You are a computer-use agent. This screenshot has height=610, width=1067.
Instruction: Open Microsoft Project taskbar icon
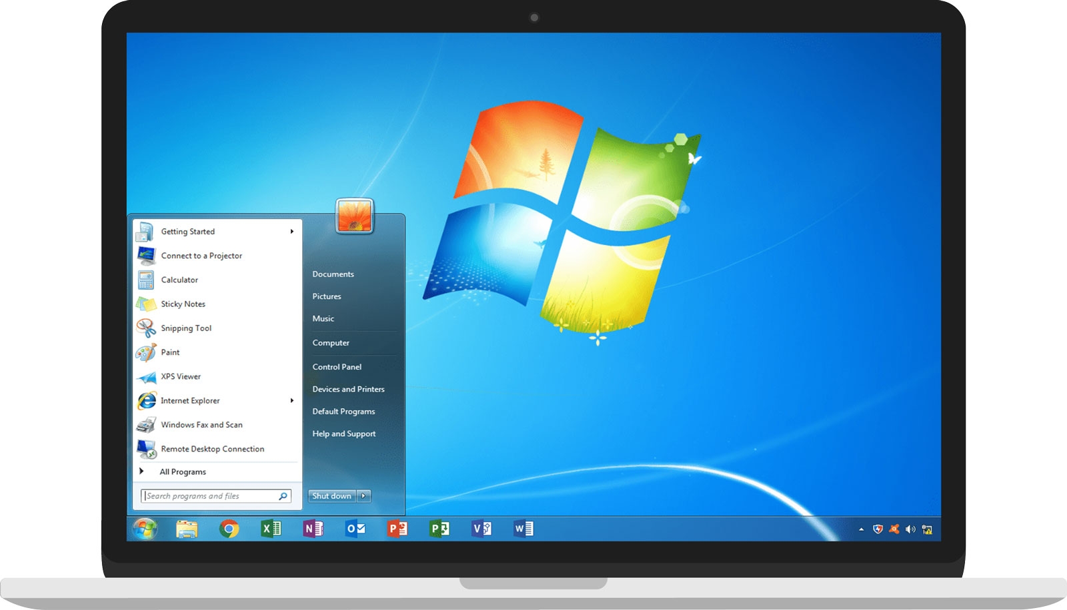pyautogui.click(x=439, y=529)
